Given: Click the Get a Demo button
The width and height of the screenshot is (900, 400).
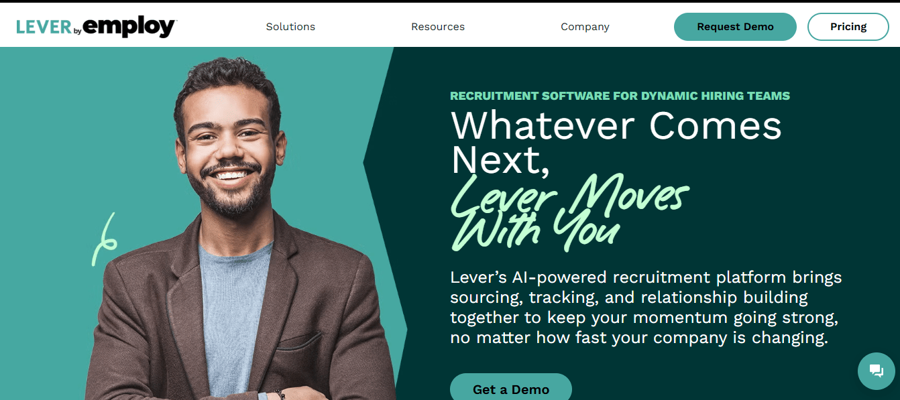Looking at the screenshot, I should [511, 389].
